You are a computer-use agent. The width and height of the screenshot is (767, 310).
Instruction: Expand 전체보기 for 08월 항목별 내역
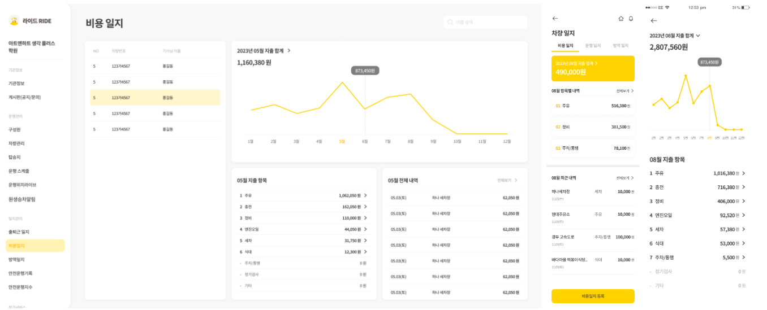[x=625, y=91]
